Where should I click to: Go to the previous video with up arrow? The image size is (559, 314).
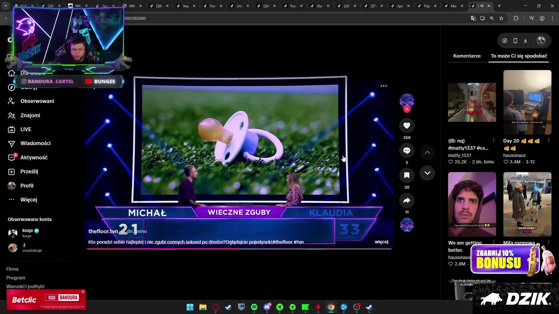(428, 152)
